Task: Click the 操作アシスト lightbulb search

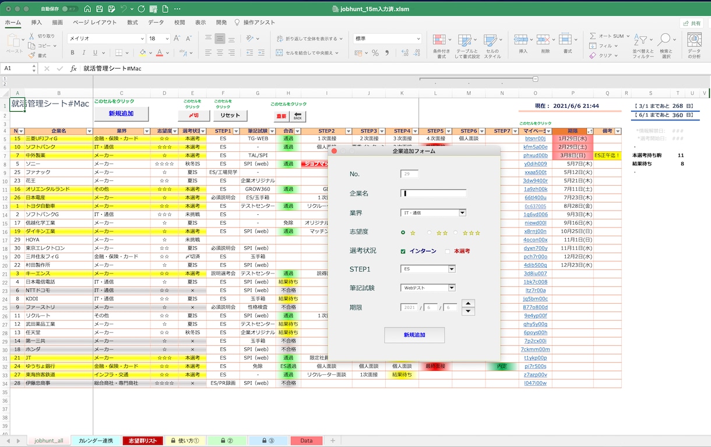Action: 254,23
